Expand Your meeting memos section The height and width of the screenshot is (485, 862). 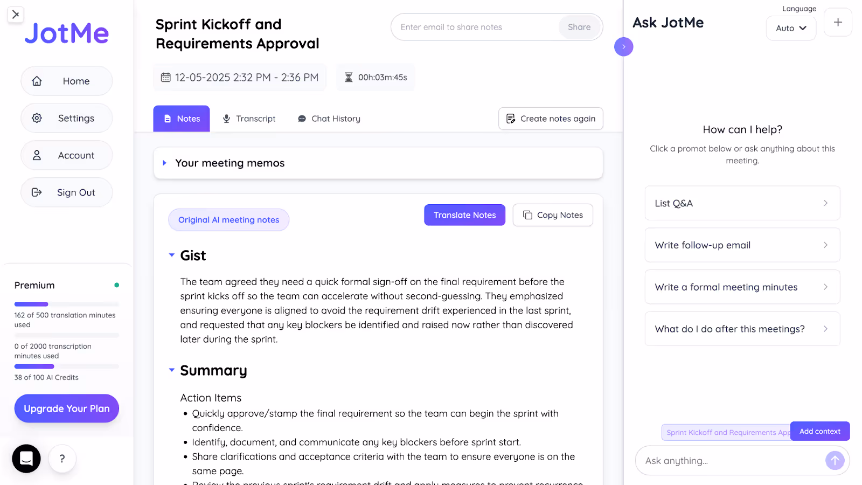(x=378, y=163)
